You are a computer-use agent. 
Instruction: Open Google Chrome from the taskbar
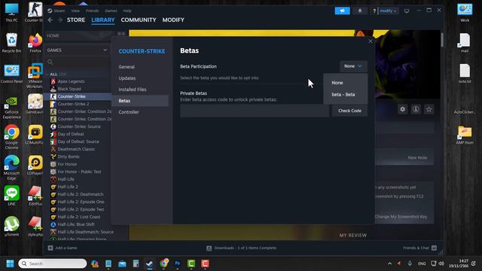[x=163, y=263]
